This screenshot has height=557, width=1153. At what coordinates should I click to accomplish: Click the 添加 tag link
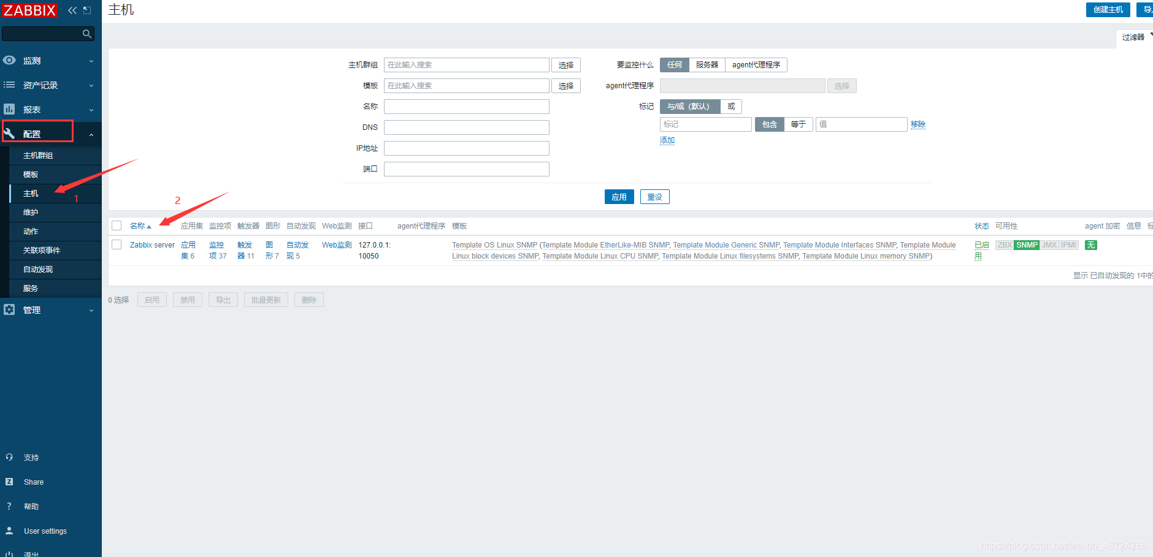point(667,140)
